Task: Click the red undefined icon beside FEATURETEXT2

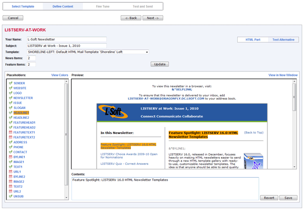Action: tap(11, 137)
